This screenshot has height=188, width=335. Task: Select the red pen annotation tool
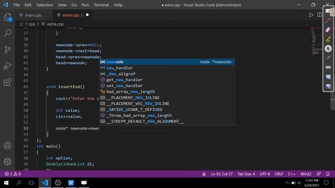coord(328,20)
